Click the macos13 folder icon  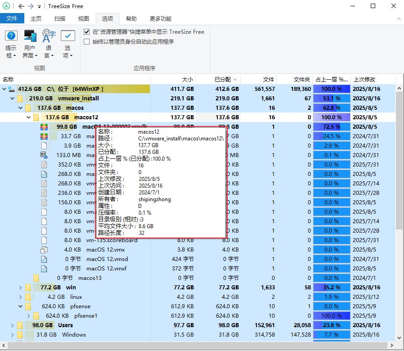tap(36, 278)
